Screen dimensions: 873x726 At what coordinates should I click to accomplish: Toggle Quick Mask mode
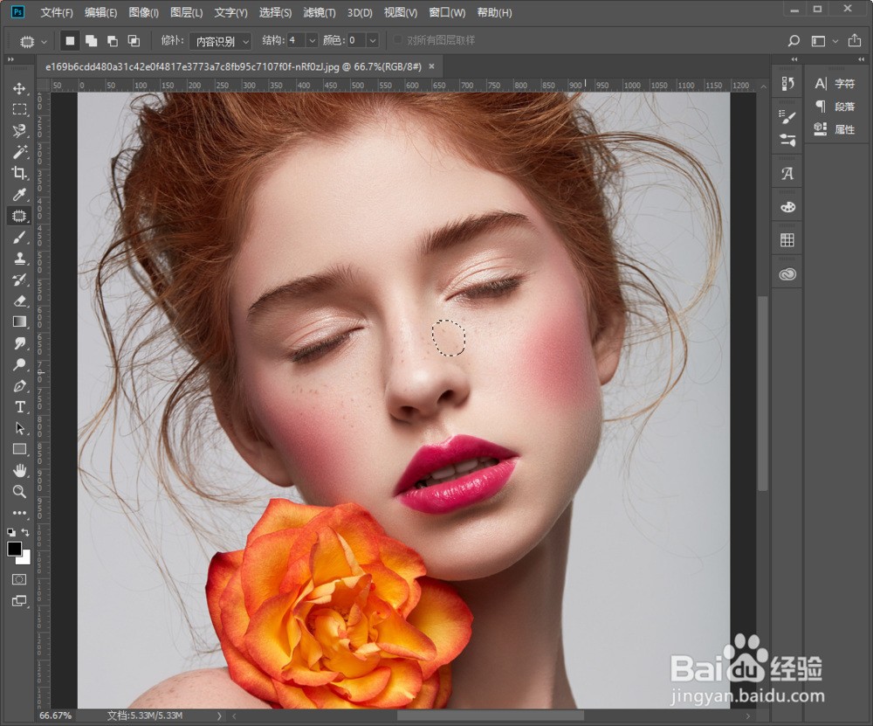19,579
